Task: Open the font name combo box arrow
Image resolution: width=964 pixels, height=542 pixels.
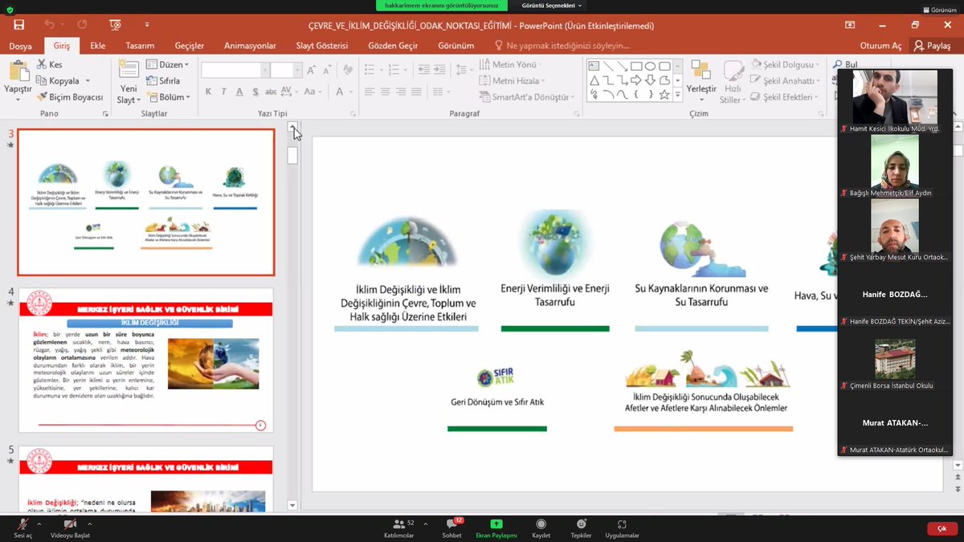Action: click(265, 71)
